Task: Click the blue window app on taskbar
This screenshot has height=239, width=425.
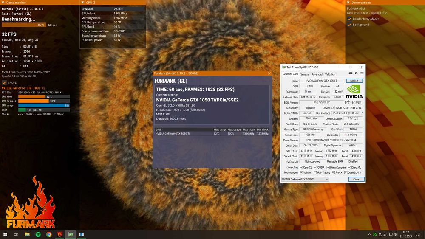Action: (81, 234)
